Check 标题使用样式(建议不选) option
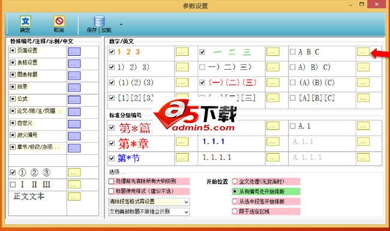The width and height of the screenshot is (390, 231). (x=112, y=191)
